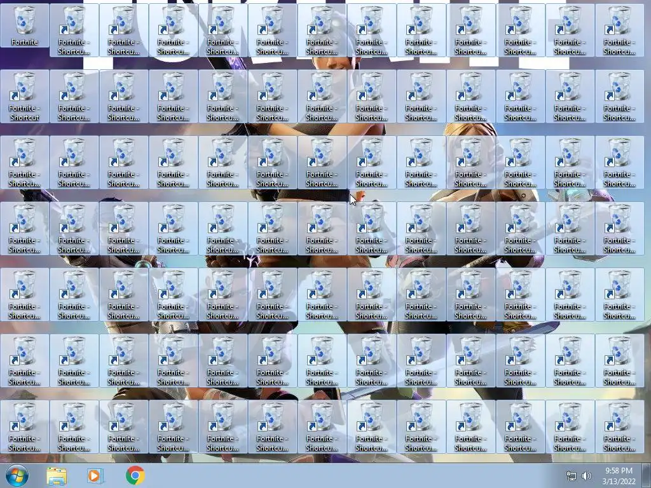The image size is (651, 488).
Task: Open network status icon in system tray
Action: pos(572,477)
